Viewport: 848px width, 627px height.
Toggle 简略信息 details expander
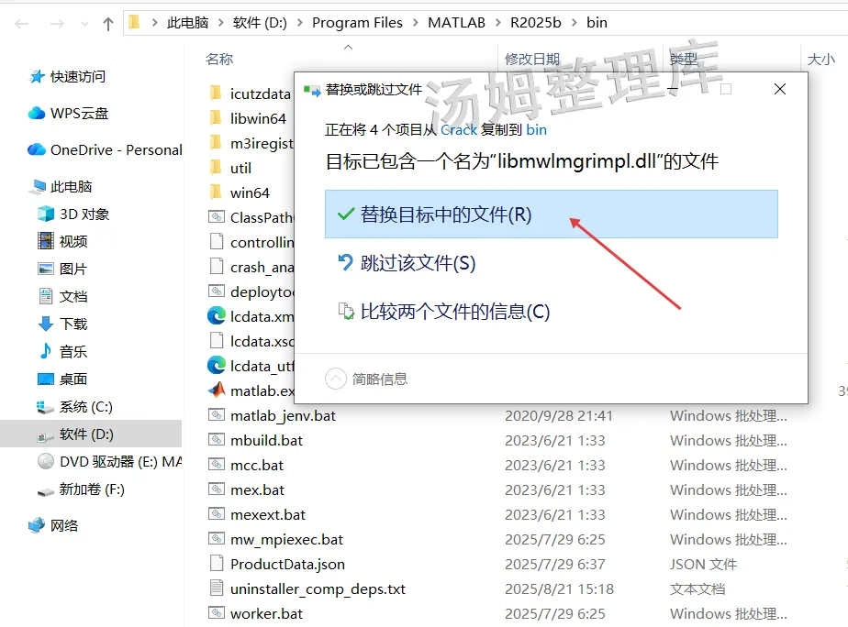pyautogui.click(x=366, y=379)
